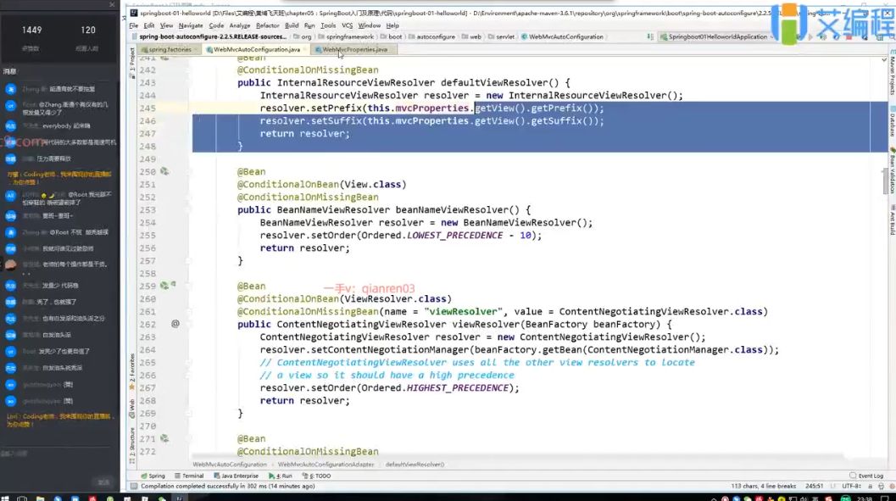Open the Java Enterprise tool window
The image size is (896, 501).
236,476
